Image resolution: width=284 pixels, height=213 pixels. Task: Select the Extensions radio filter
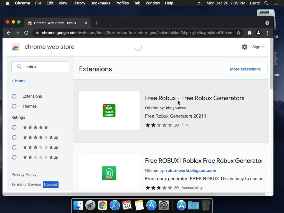coord(14,96)
